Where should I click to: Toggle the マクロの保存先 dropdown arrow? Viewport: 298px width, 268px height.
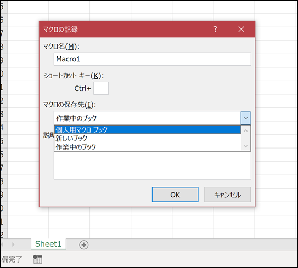pos(246,118)
